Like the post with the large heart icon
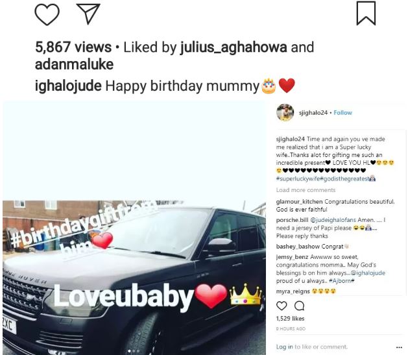 pyautogui.click(x=47, y=14)
